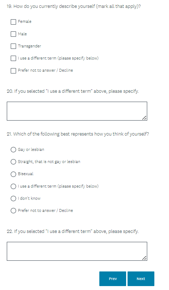Click the resize handle on question 20 textarea
The image size is (169, 290).
point(144,118)
